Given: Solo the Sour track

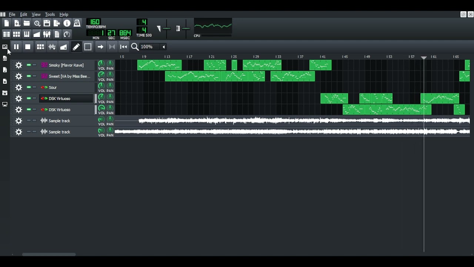Looking at the screenshot, I should coord(34,88).
